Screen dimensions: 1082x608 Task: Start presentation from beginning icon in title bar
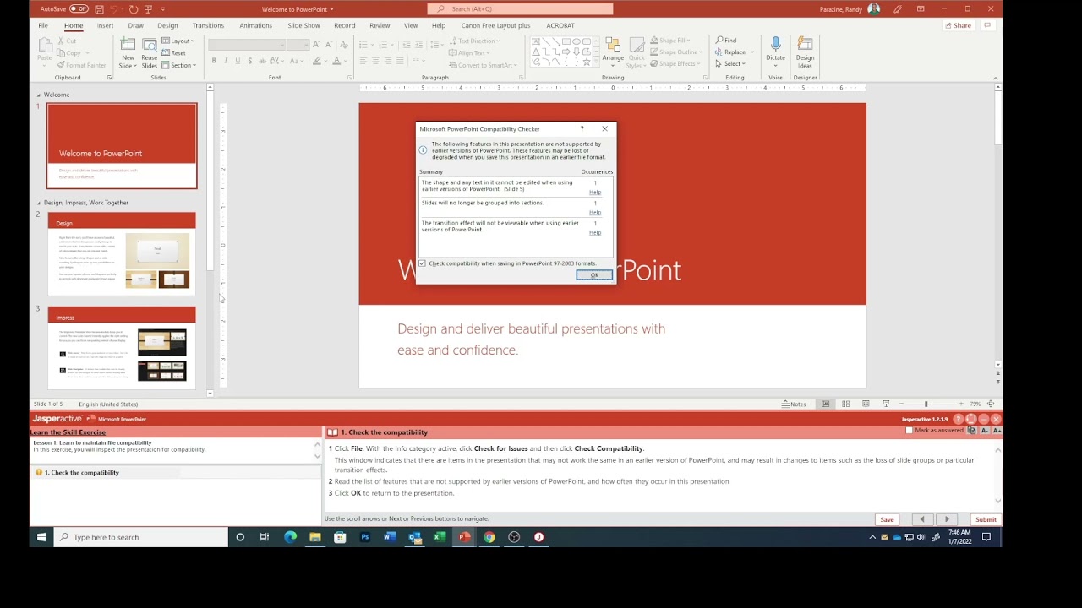coord(148,9)
